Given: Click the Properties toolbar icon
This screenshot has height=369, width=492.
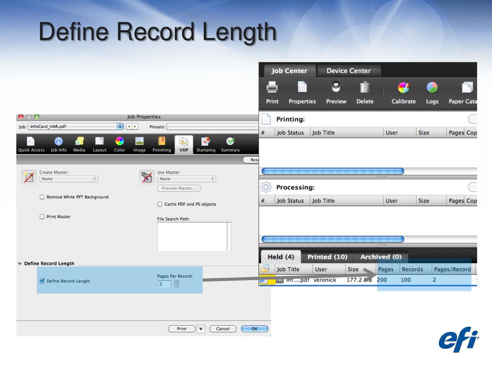Looking at the screenshot, I should (x=302, y=87).
